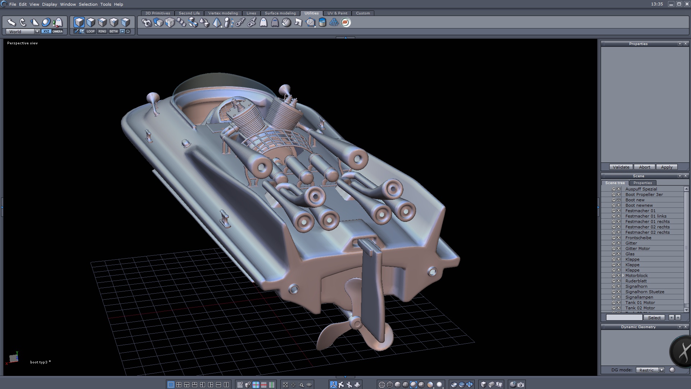The image size is (691, 389).
Task: Open the DG mode dropdown
Action: 661,370
